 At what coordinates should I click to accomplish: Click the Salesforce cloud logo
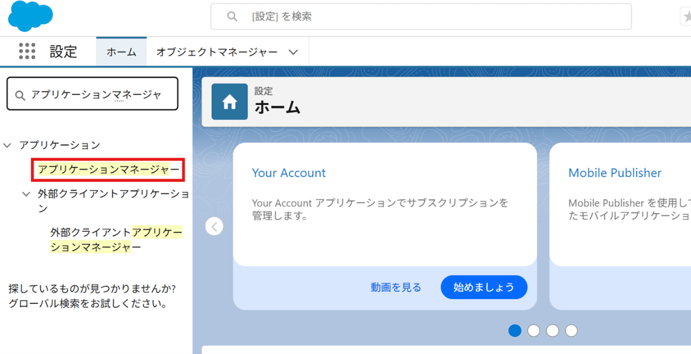point(30,16)
